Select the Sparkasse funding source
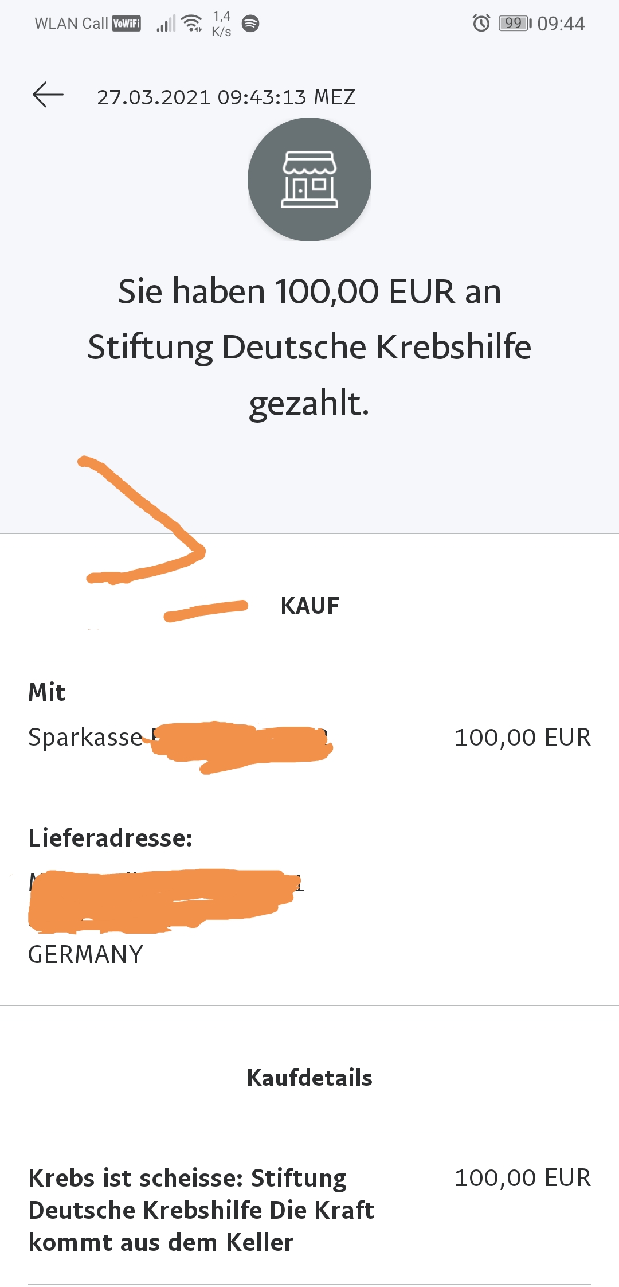Image resolution: width=619 pixels, height=1287 pixels. [86, 737]
